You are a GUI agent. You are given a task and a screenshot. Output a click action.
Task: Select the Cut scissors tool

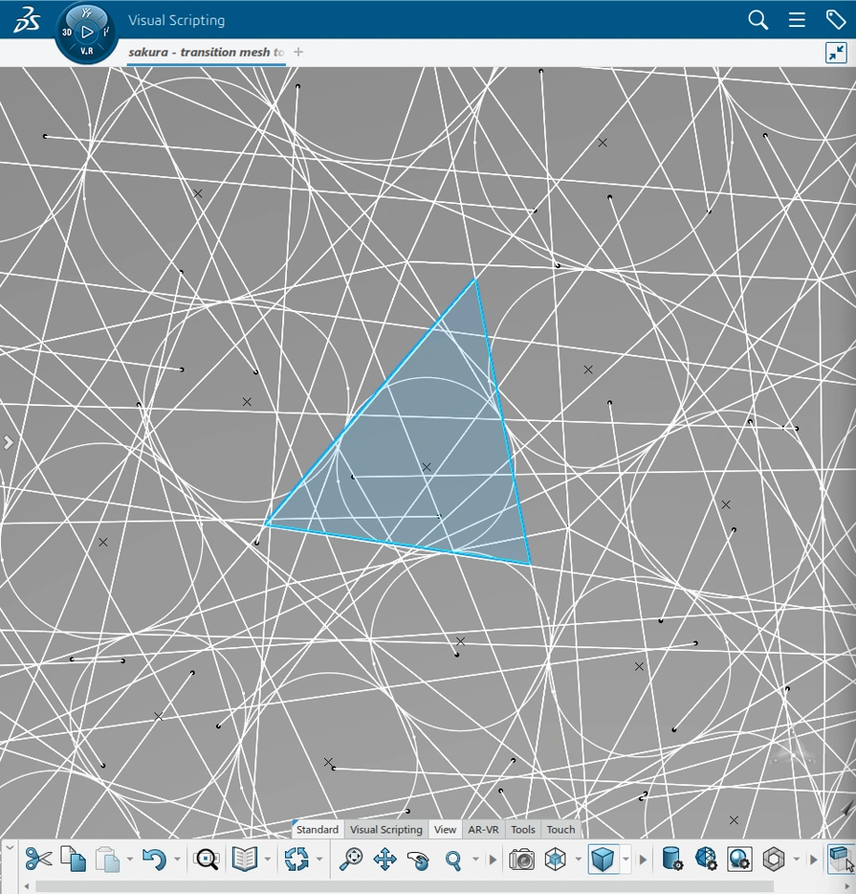(38, 859)
